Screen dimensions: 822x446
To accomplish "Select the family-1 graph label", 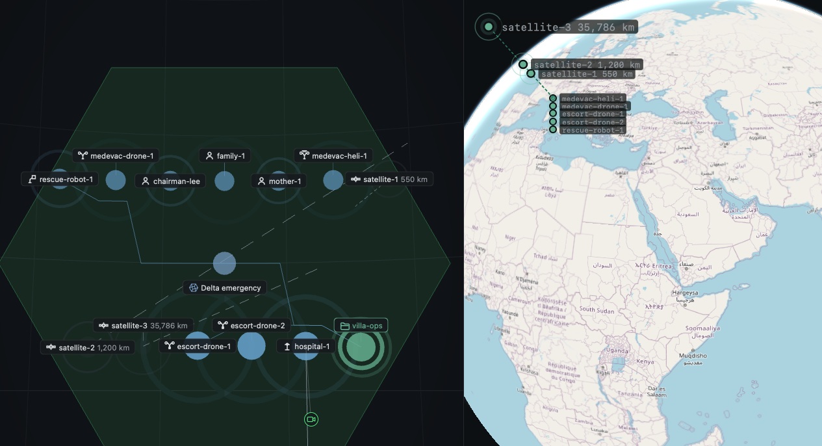I will [x=225, y=156].
